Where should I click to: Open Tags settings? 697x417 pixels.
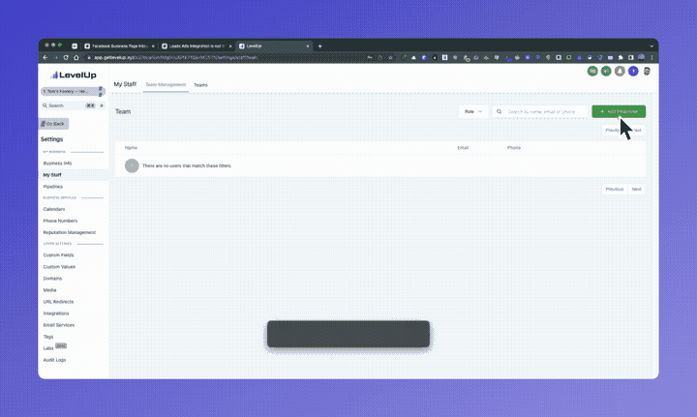[48, 337]
